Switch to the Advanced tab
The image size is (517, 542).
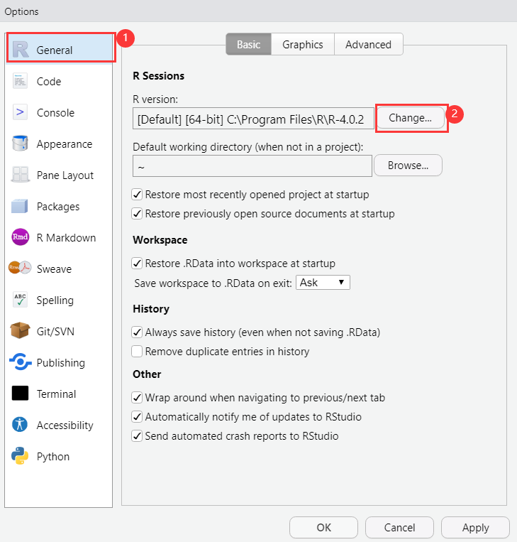pyautogui.click(x=368, y=44)
